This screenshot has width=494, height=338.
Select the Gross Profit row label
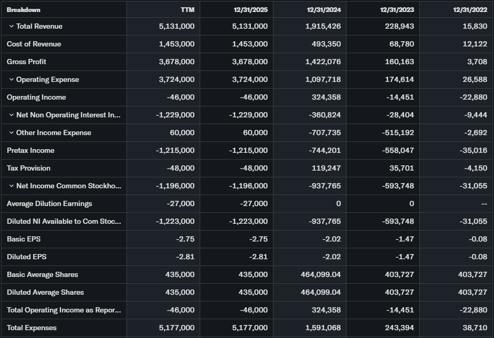click(27, 62)
